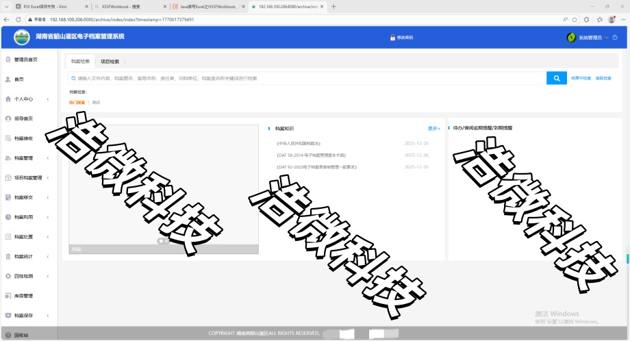This screenshot has height=341, width=630.
Task: Switch to the 档案检索 tab
Action: click(x=80, y=62)
